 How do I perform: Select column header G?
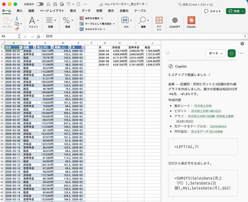coord(105,43)
